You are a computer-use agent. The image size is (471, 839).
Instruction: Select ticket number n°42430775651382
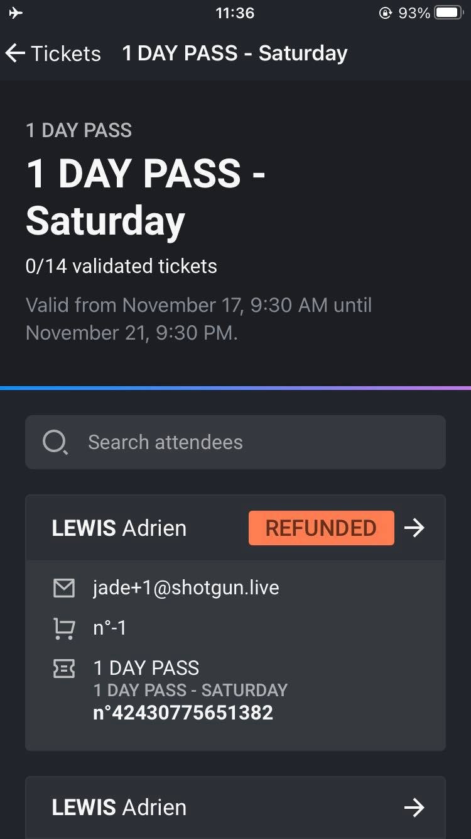pos(183,713)
